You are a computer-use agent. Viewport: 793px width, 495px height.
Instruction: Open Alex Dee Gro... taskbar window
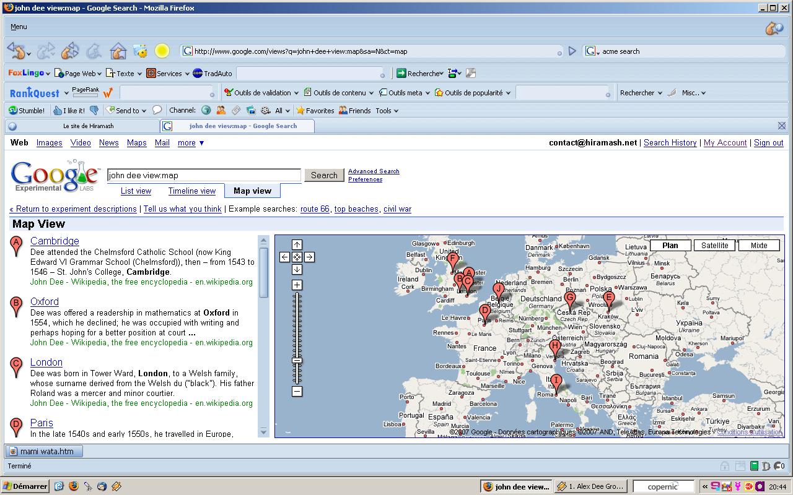(x=591, y=486)
